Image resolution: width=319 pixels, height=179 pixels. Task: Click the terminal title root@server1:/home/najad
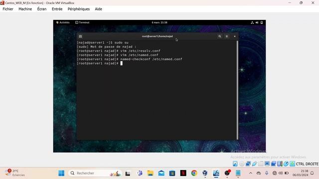pyautogui.click(x=158, y=36)
